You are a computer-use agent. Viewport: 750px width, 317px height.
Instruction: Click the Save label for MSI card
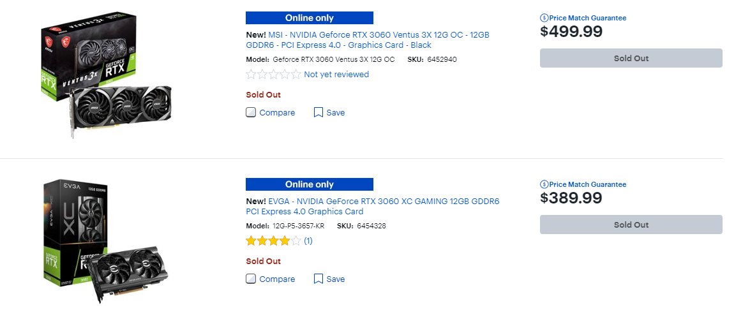[x=336, y=112]
